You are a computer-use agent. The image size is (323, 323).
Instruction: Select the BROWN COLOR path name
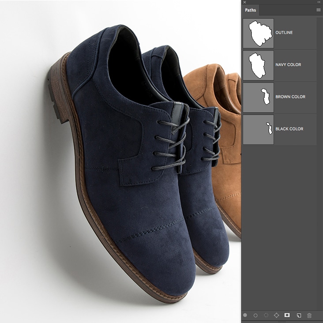(x=290, y=97)
